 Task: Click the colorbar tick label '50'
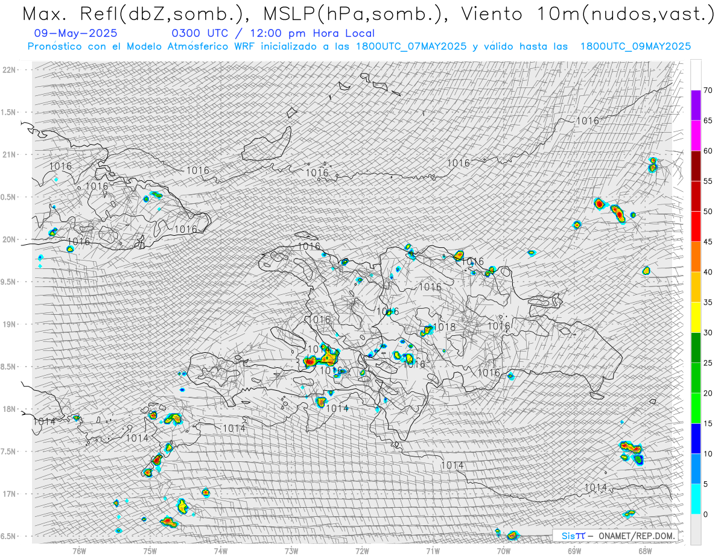[708, 212]
